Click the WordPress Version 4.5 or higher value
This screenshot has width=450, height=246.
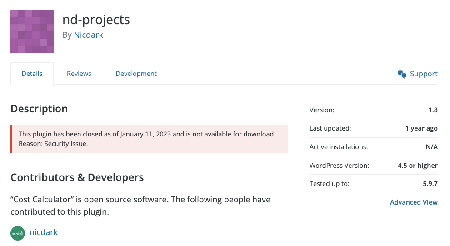coord(417,166)
